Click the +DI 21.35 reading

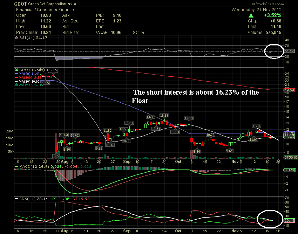point(60,199)
